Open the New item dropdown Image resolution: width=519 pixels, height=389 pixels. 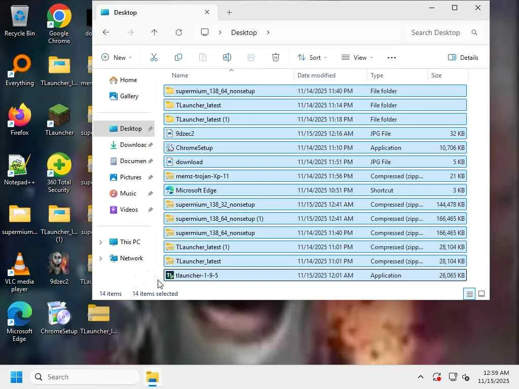117,58
